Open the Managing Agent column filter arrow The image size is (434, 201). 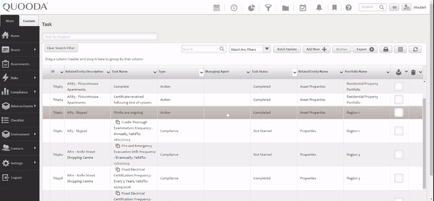[248, 72]
